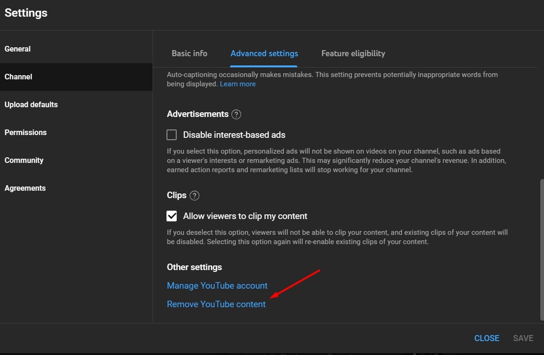544x355 pixels.
Task: Click the Advertisements section heading
Action: click(x=198, y=114)
